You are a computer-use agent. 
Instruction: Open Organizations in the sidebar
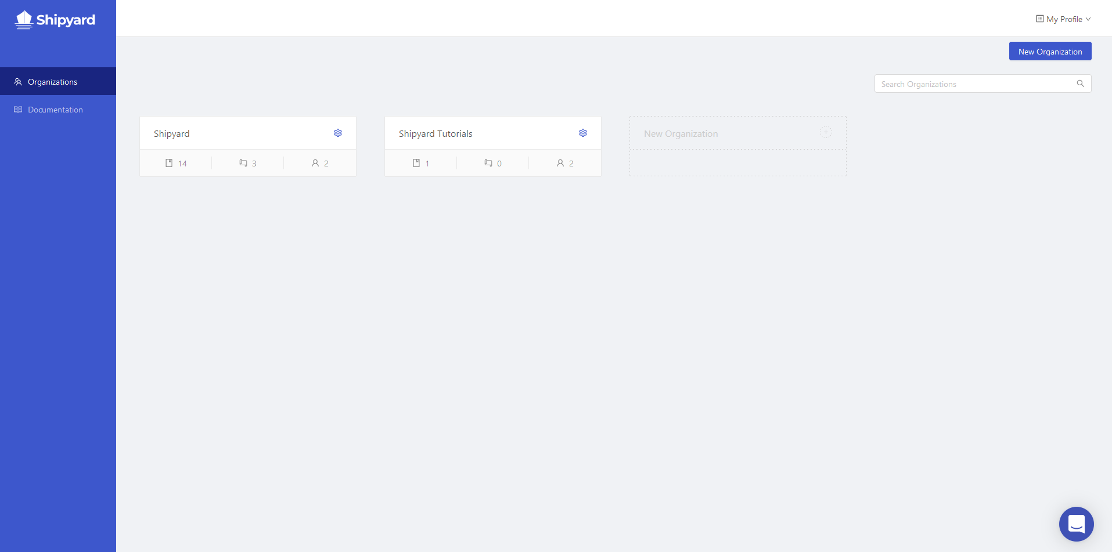point(58,82)
